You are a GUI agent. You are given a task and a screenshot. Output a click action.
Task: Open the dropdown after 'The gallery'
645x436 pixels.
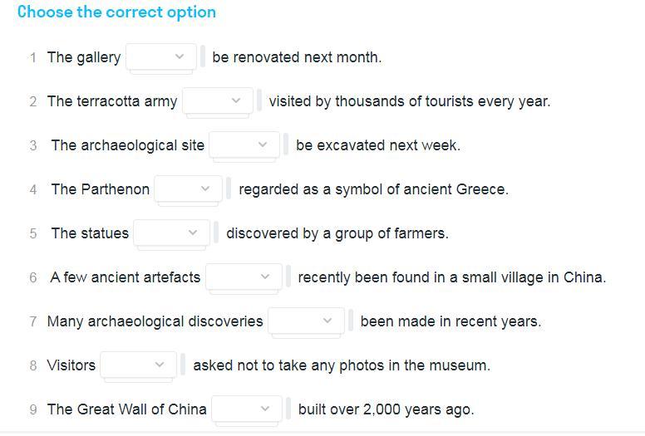[x=161, y=57]
